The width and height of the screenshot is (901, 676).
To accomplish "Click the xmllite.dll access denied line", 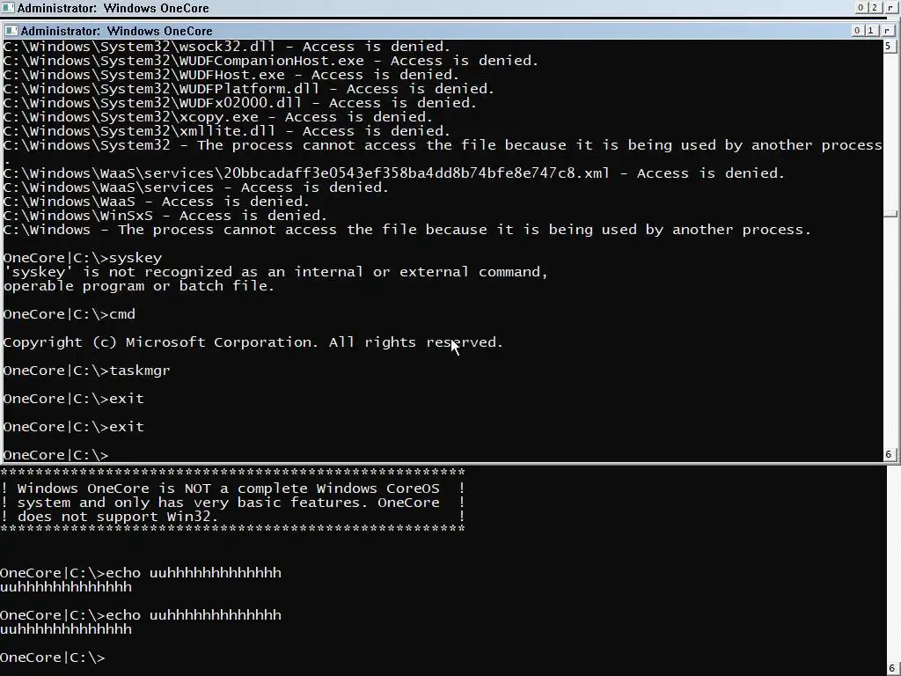I will click(227, 131).
